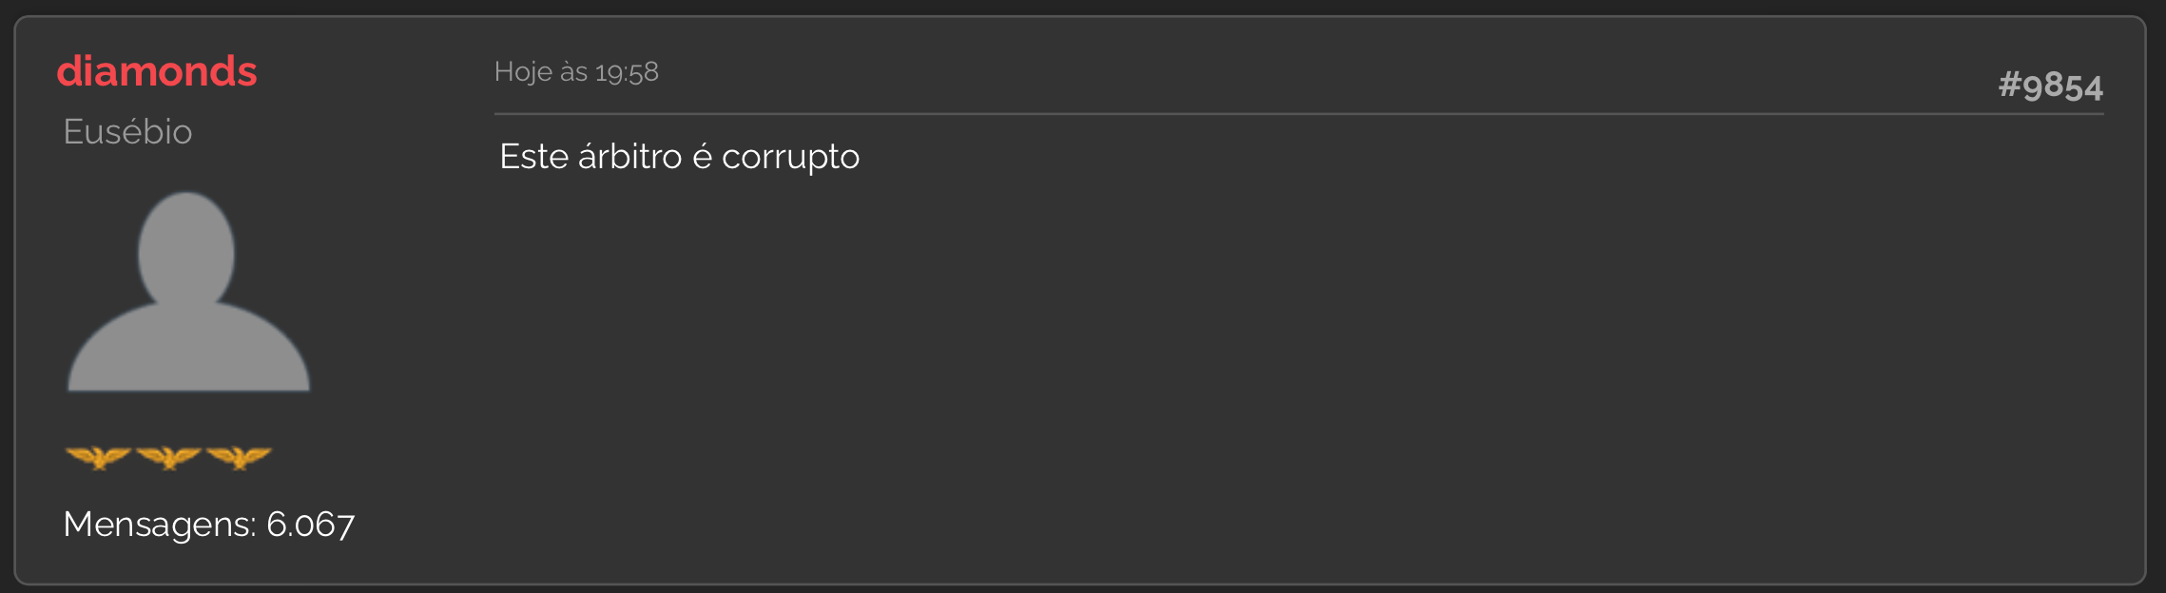2166x593 pixels.
Task: Click the timestamp Hoje às 19:58
Action: (576, 72)
